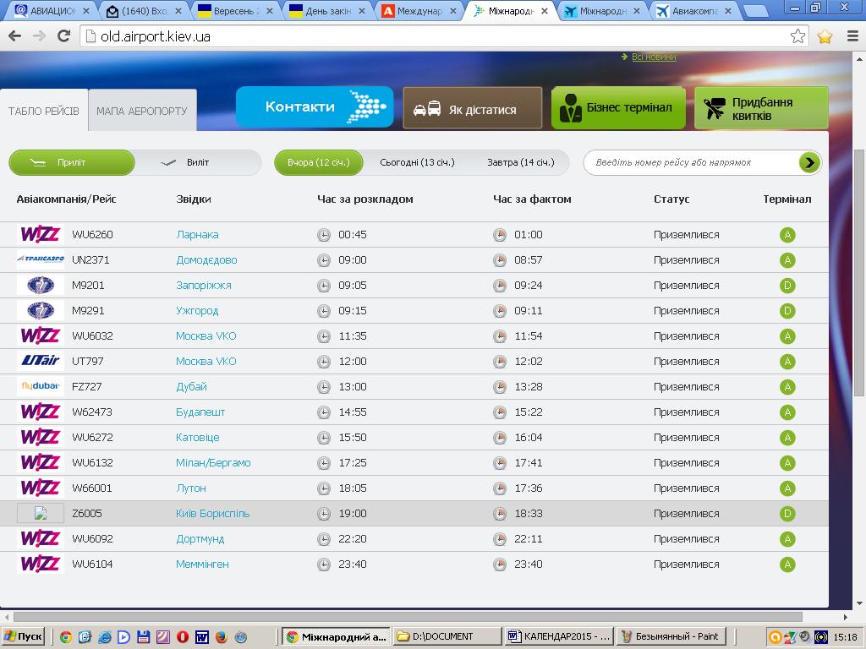Open the МАПА АЕРОПОРТУ tab
This screenshot has height=649, width=866.
pos(142,112)
